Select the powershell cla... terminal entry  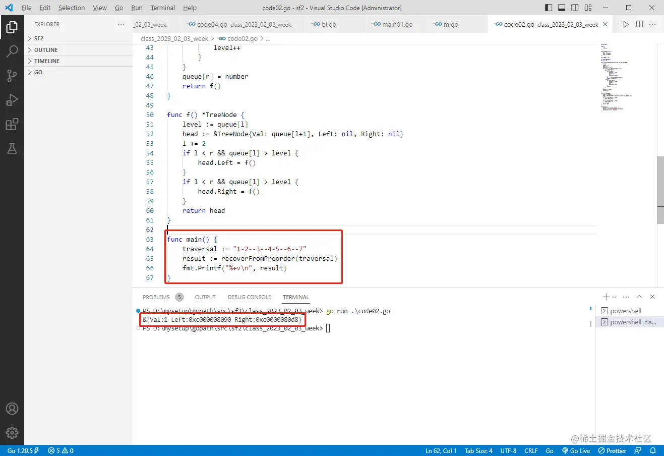point(630,322)
